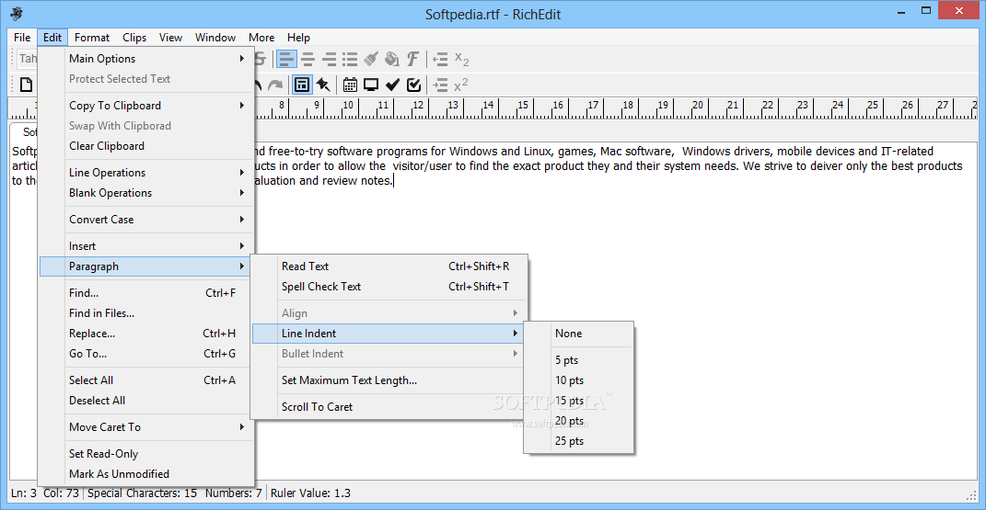Expand Blank Operations submenu
The image size is (986, 510).
click(x=145, y=193)
